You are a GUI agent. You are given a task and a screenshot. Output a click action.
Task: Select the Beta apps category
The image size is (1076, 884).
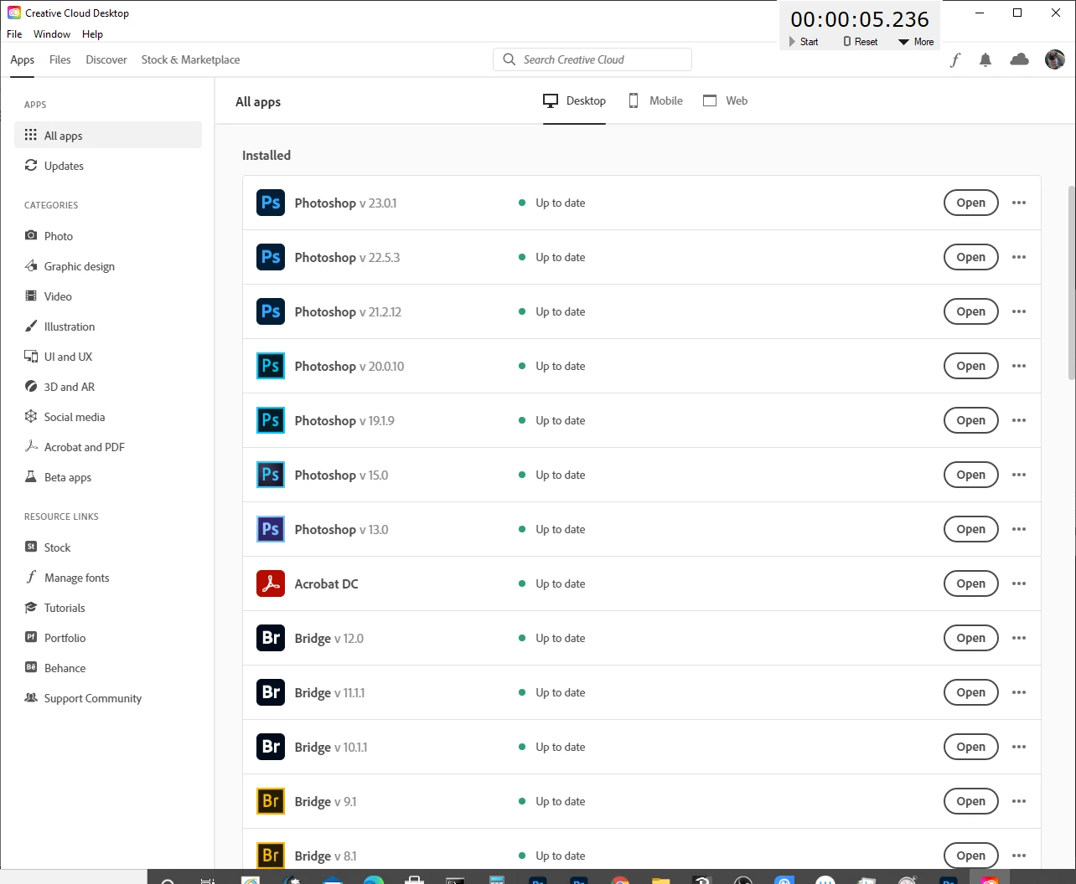point(108,477)
